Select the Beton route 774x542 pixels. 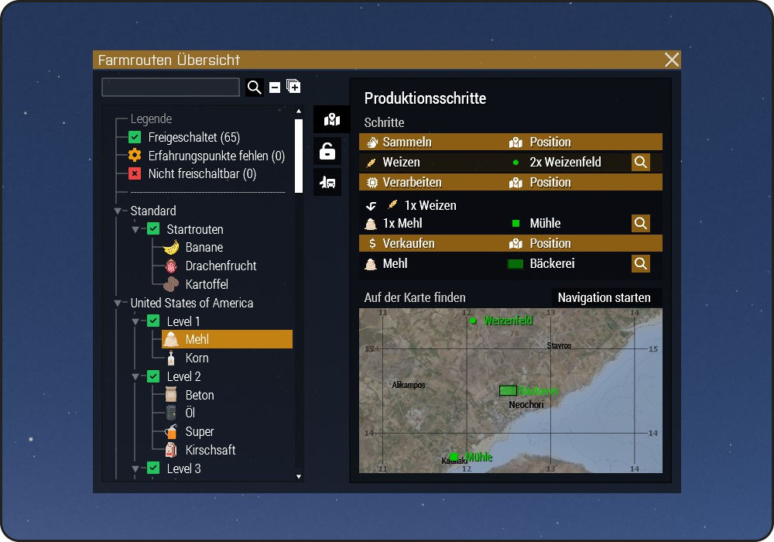[200, 395]
